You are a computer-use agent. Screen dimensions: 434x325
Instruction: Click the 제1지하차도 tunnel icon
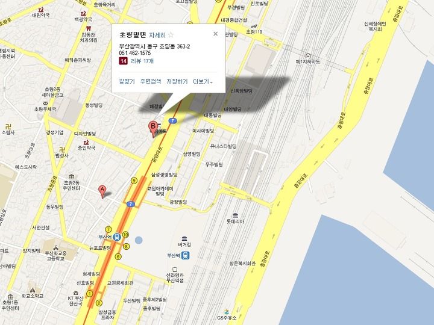pyautogui.click(x=307, y=56)
